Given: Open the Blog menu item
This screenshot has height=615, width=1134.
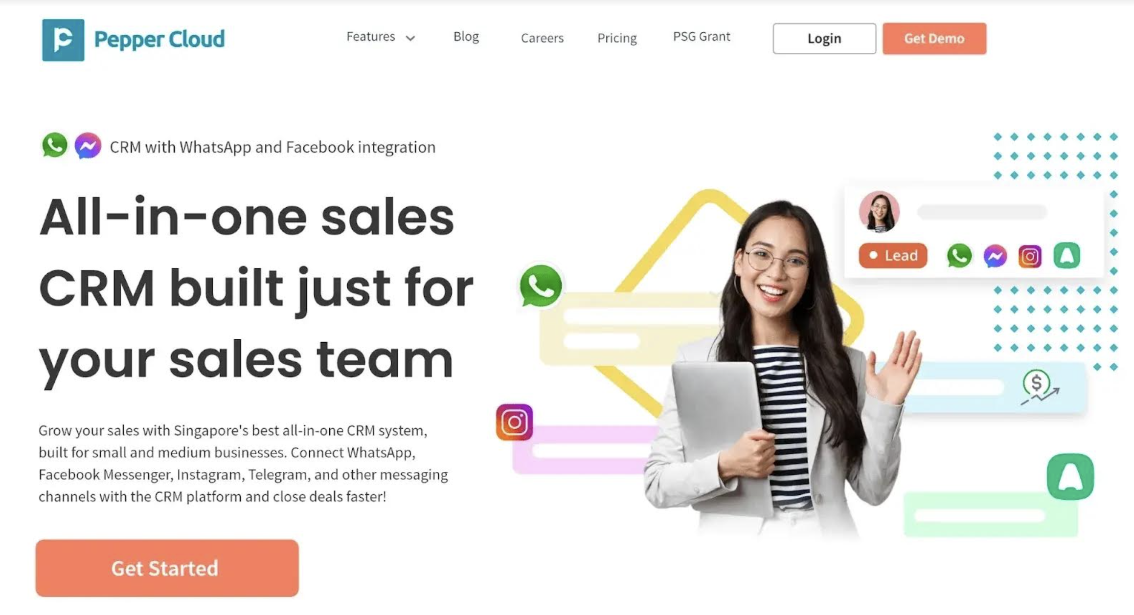Looking at the screenshot, I should click(x=466, y=37).
